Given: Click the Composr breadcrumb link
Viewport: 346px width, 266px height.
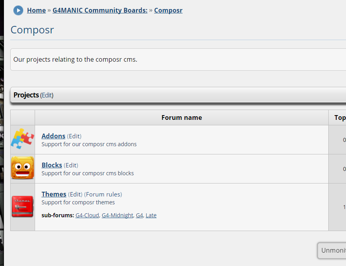Looking at the screenshot, I should [x=168, y=10].
